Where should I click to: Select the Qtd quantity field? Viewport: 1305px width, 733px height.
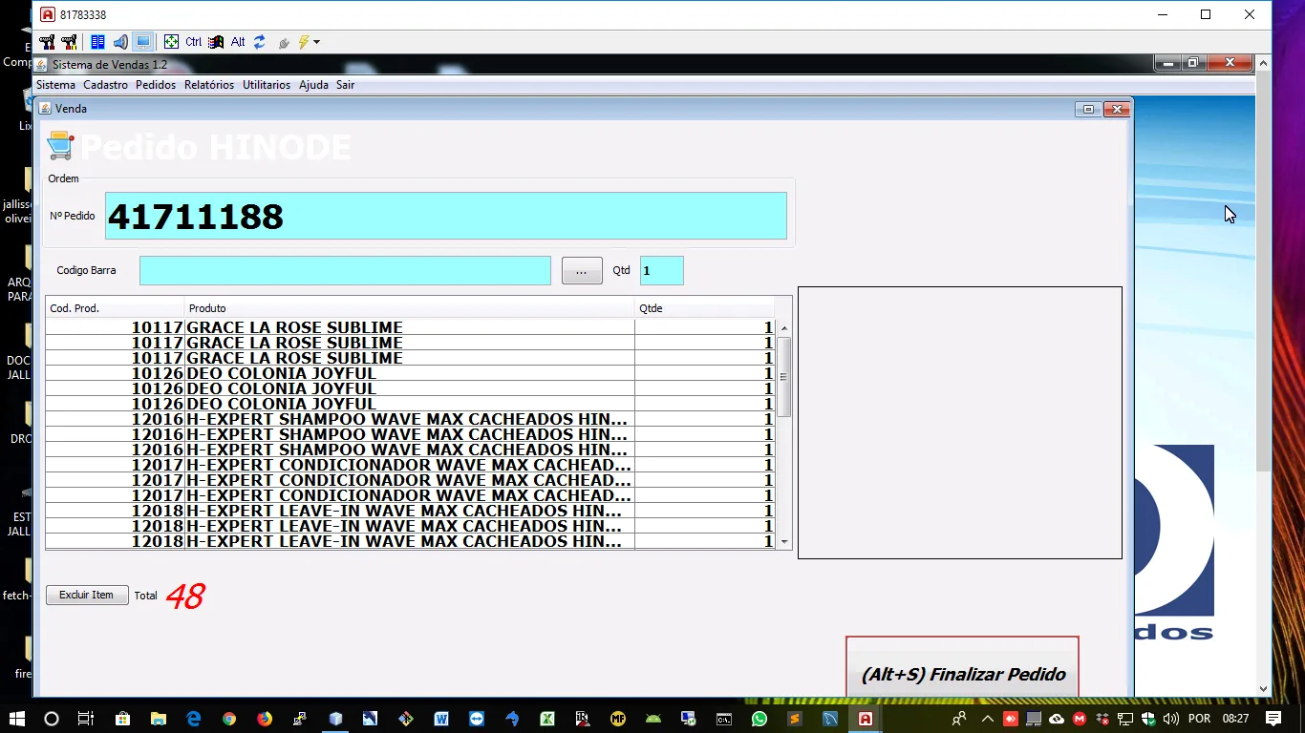click(x=662, y=270)
